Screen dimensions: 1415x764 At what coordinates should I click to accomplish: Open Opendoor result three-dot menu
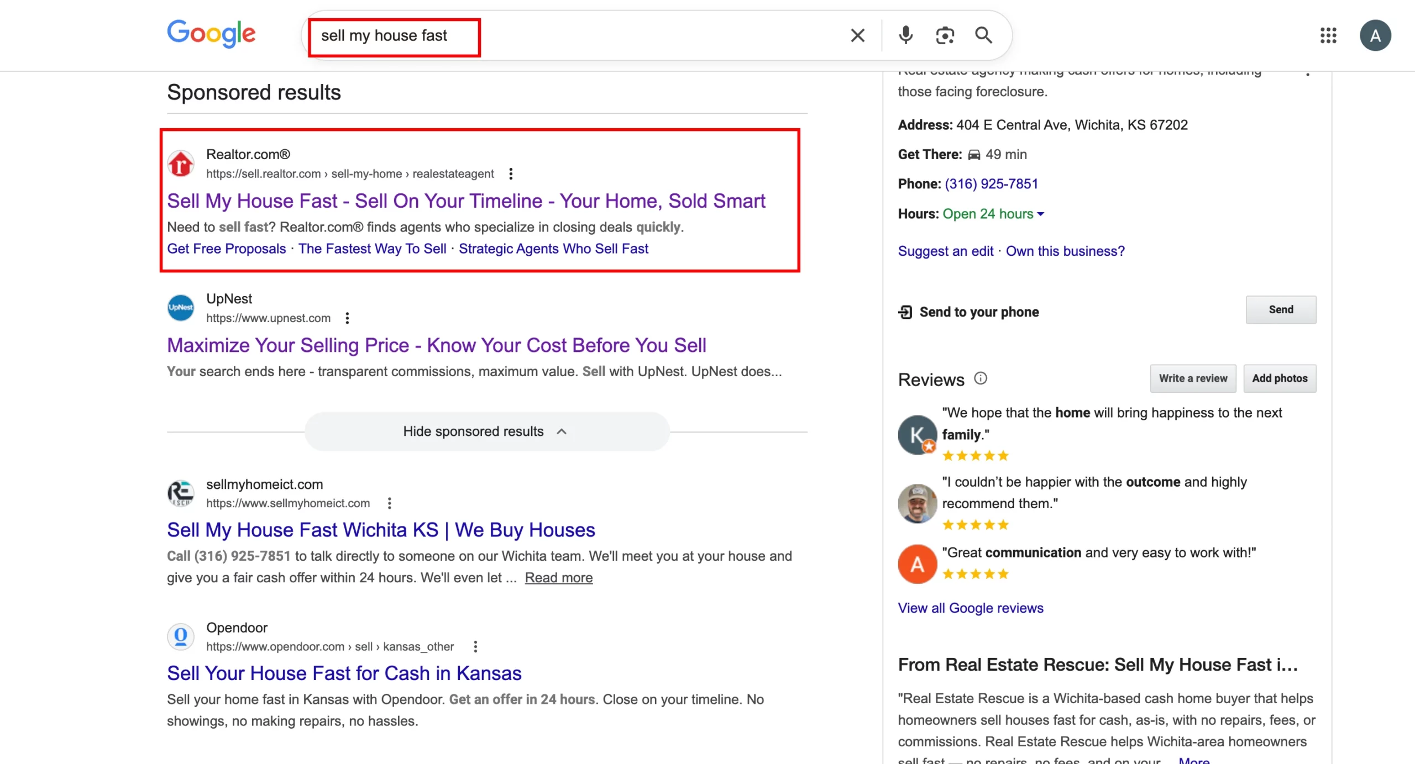[475, 647]
